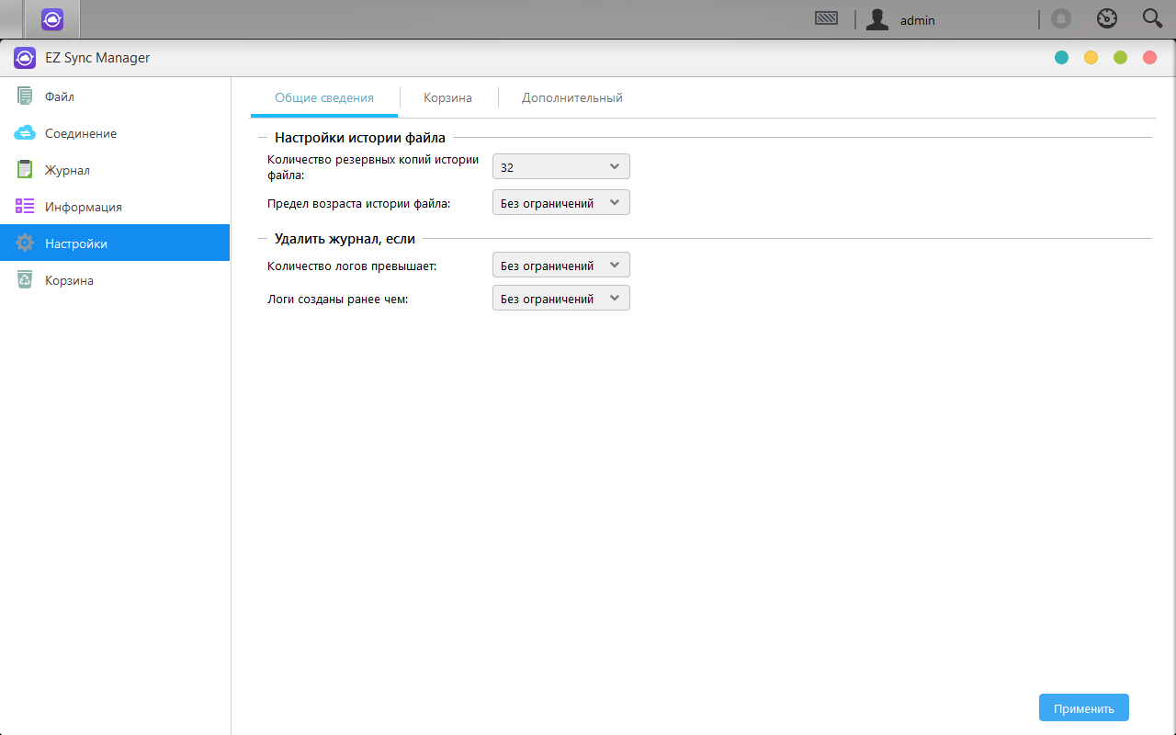Image resolution: width=1176 pixels, height=735 pixels.
Task: Click the admin user icon
Action: click(877, 19)
